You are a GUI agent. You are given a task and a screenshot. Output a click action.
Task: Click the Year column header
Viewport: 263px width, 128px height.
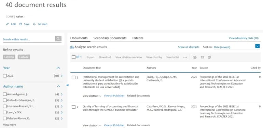tap(194, 68)
